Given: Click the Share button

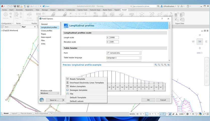Looking at the screenshot, I should tap(46, 6).
